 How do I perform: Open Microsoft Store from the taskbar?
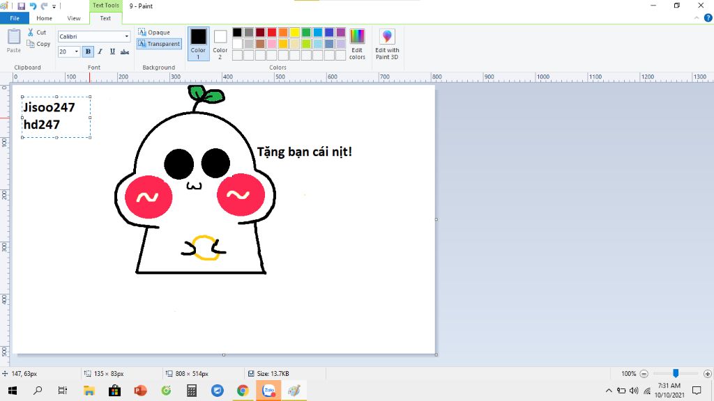click(115, 391)
